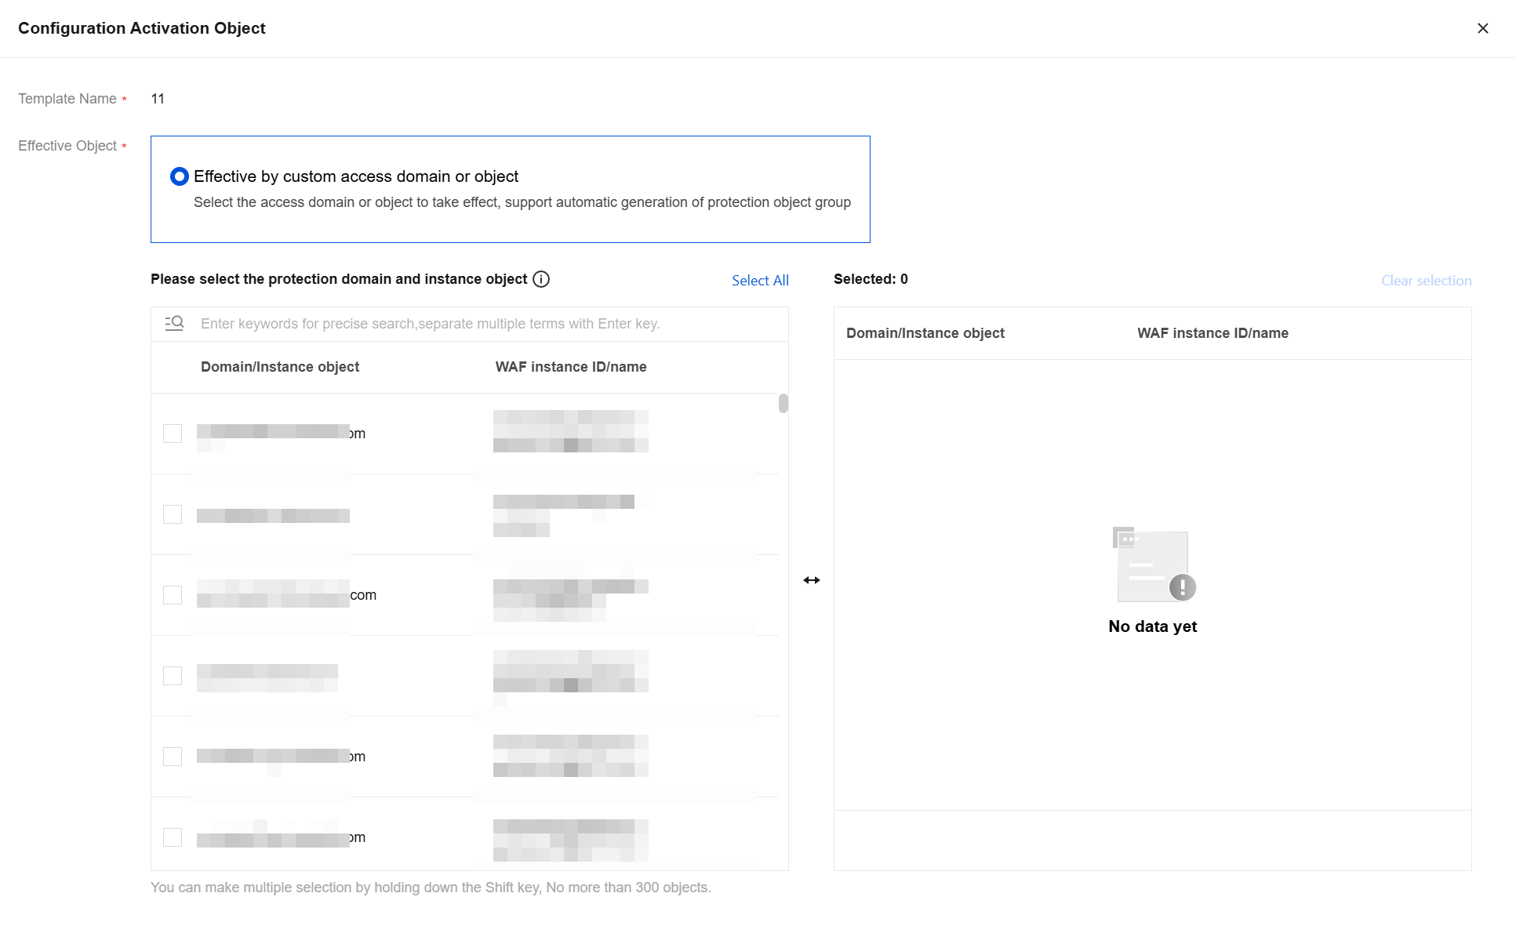Click the domain list scrollbar thumb
The image size is (1516, 933).
(x=783, y=404)
